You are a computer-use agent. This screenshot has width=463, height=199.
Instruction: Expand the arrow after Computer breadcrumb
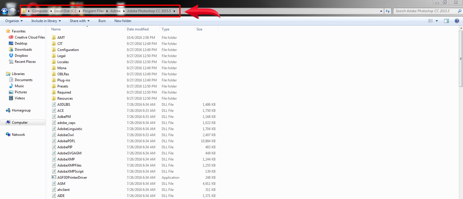pos(51,11)
